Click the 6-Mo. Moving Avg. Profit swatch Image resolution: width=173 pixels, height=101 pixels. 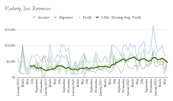[97, 17]
